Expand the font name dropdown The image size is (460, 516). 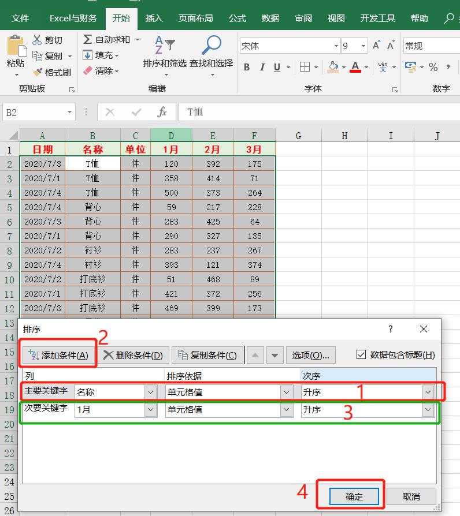[336, 46]
